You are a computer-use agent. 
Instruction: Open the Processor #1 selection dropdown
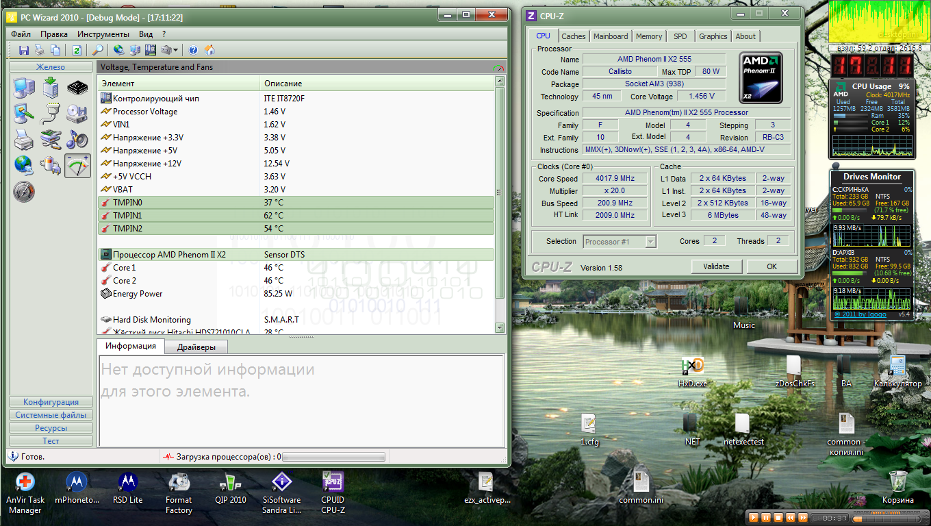click(x=620, y=241)
